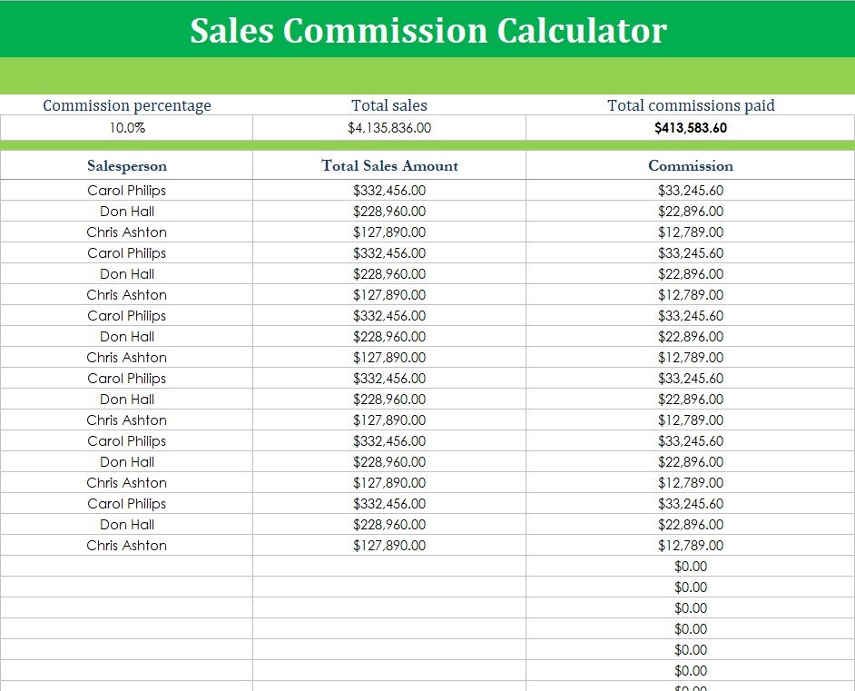Select the first Don Hall name cell
Viewport: 855px width, 691px height.
click(x=126, y=212)
